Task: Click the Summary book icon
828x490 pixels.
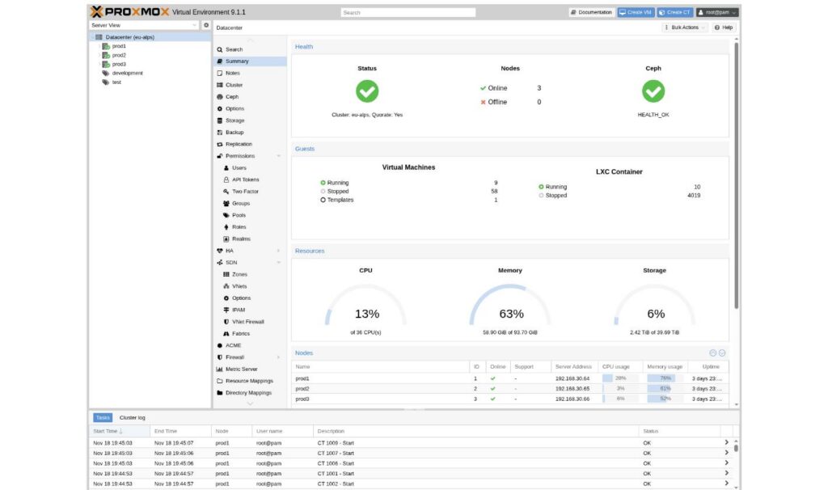Action: point(220,61)
